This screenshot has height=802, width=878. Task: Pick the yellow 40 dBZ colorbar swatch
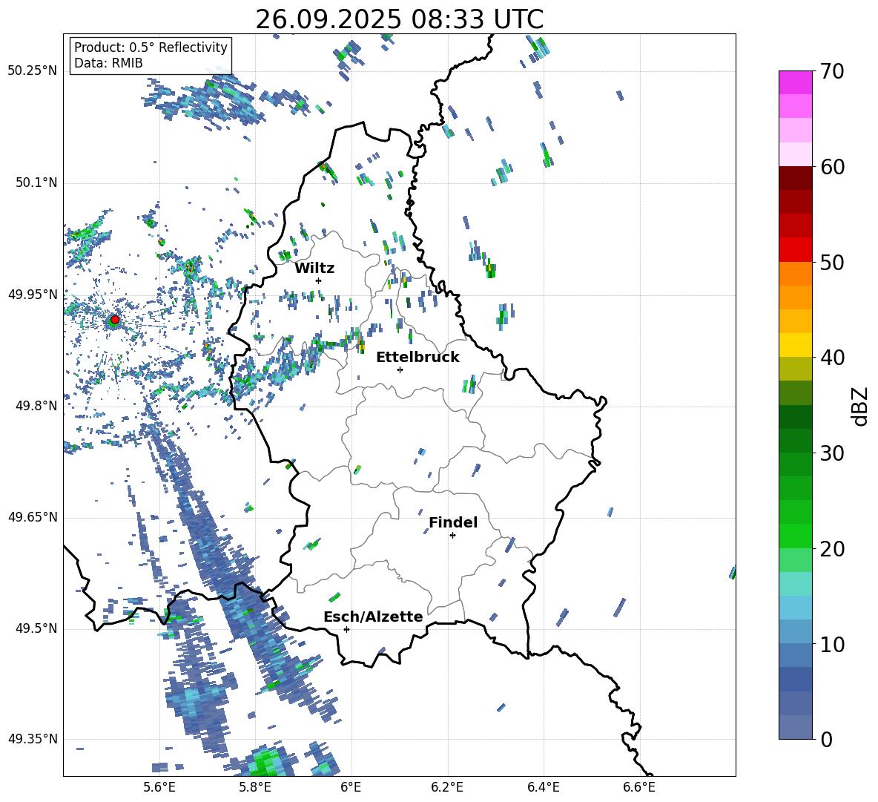click(x=796, y=345)
